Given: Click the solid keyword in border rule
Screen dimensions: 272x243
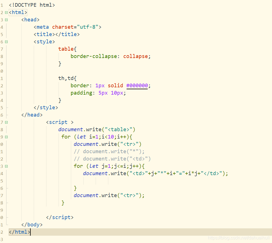Looking at the screenshot, I should tap(115, 85).
